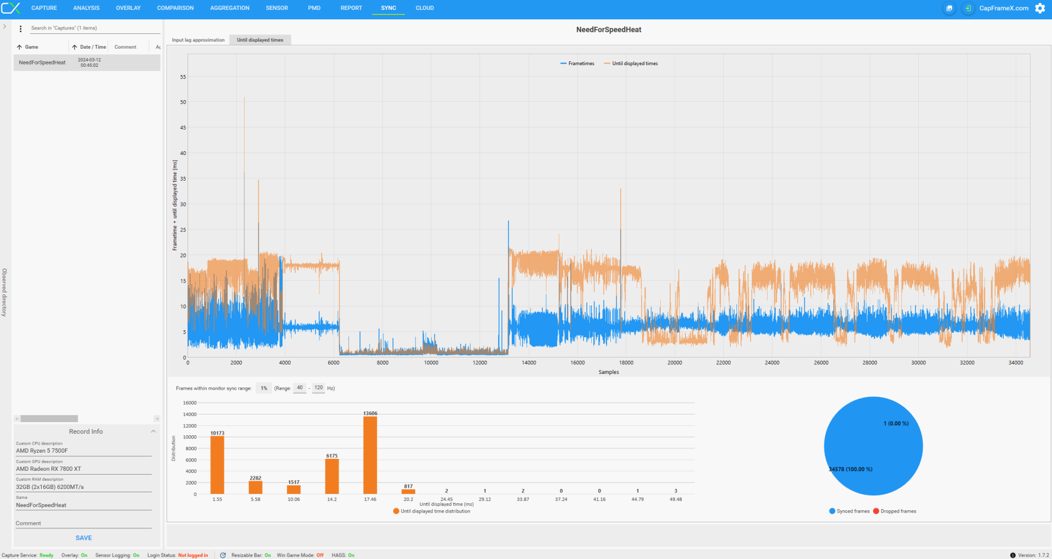Click the refresh icon in the status bar
The width and height of the screenshot is (1052, 559).
pos(223,555)
